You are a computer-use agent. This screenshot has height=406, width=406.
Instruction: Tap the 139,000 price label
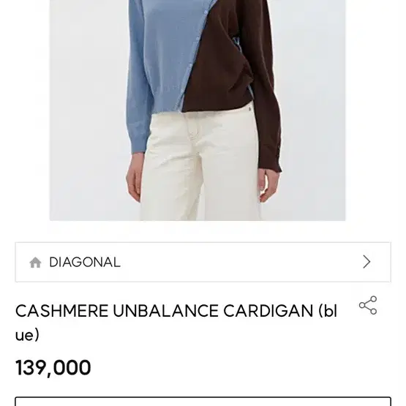coord(53,367)
